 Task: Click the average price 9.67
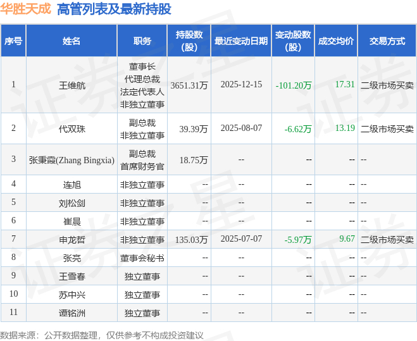pos(347,239)
